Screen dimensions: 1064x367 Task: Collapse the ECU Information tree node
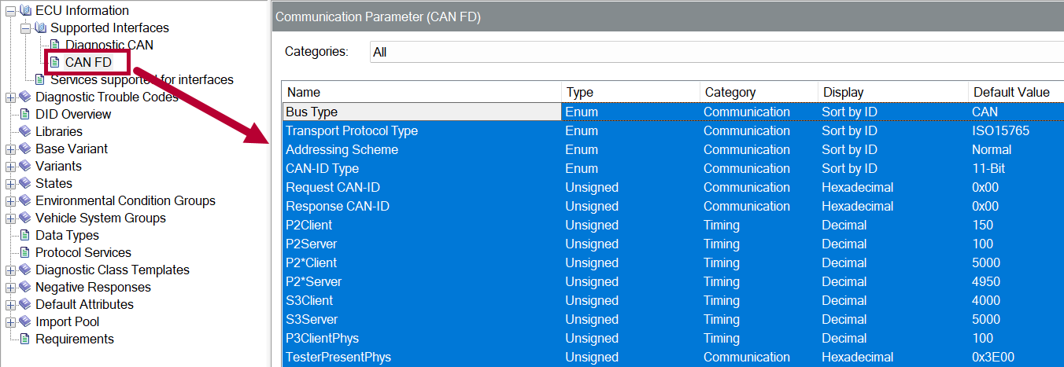[10, 11]
